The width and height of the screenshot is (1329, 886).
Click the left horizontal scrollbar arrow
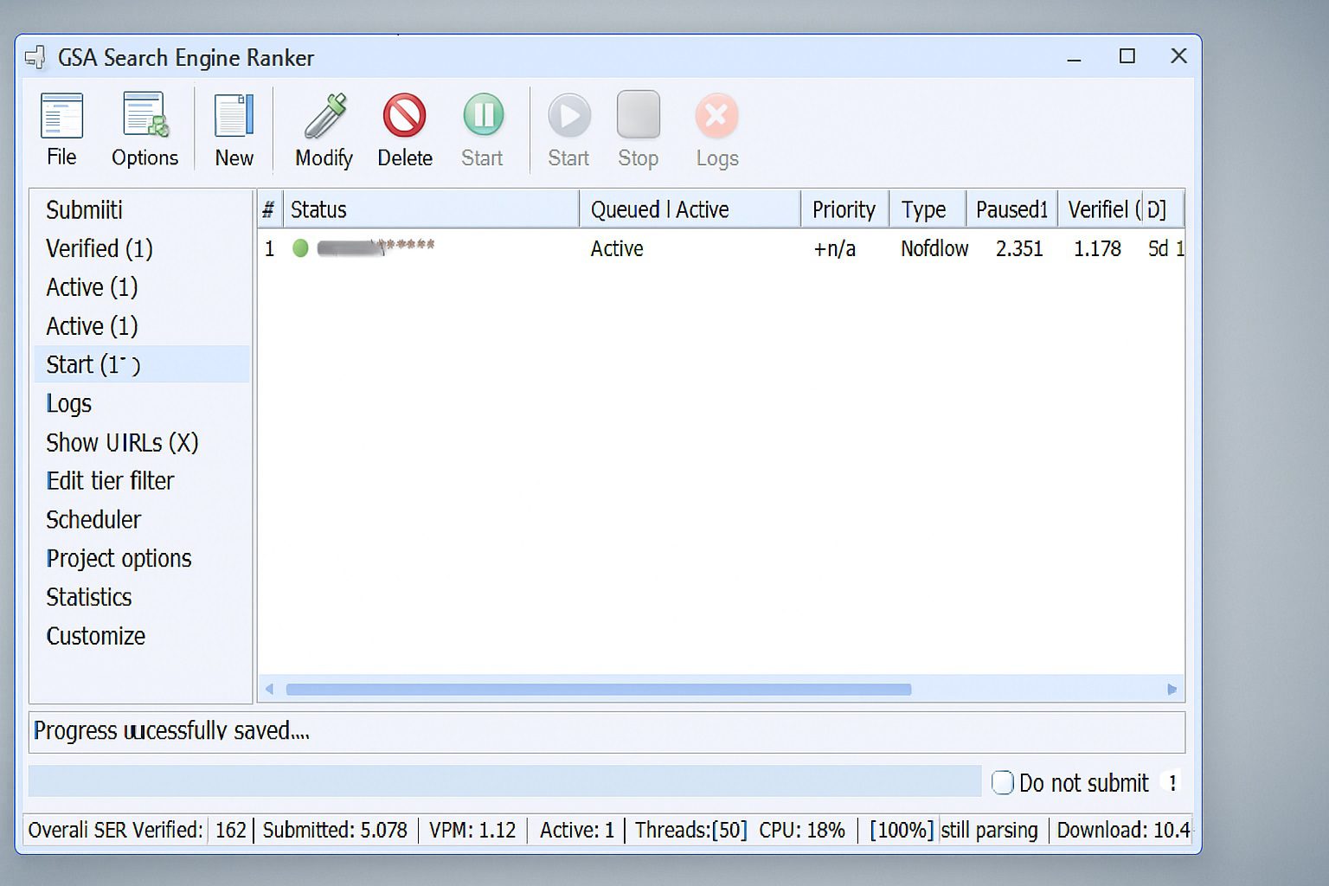(269, 690)
